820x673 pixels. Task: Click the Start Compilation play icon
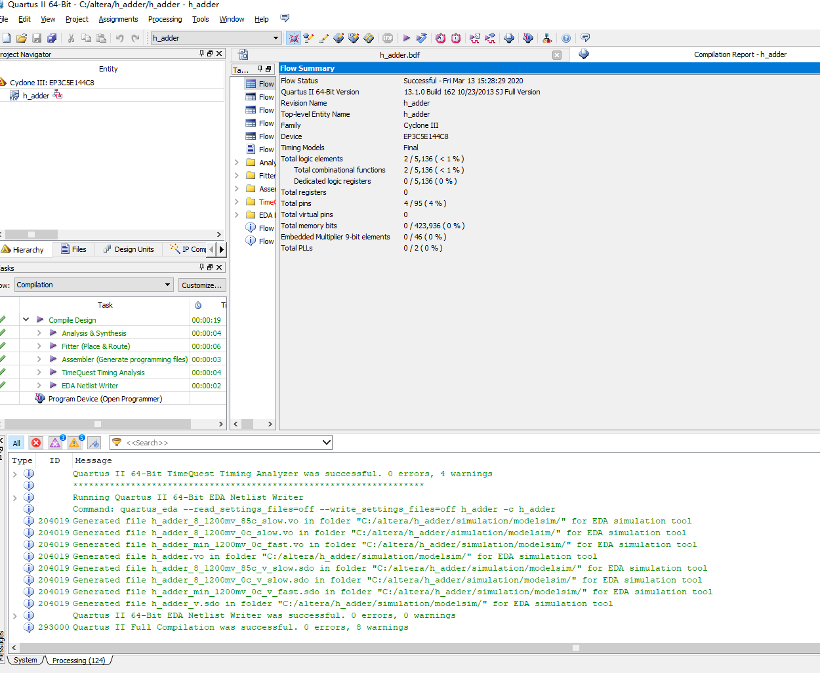click(407, 38)
